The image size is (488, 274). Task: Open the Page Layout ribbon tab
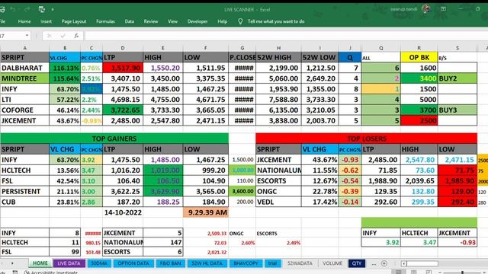click(x=74, y=21)
